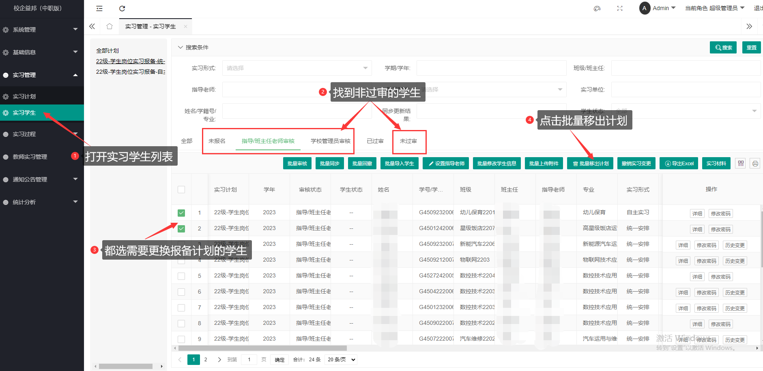763x371 pixels.
Task: Toggle the select-all header checkbox
Action: coord(181,190)
